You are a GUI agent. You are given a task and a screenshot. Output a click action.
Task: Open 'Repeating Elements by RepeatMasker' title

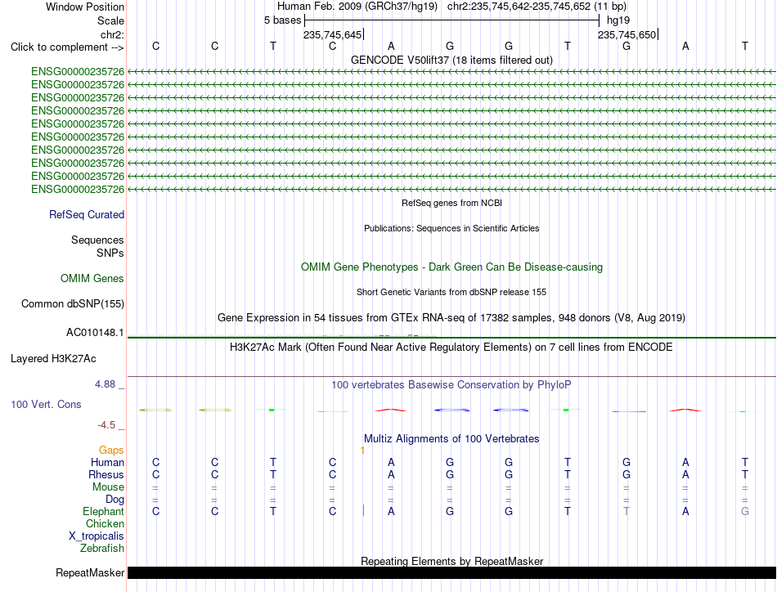451,561
